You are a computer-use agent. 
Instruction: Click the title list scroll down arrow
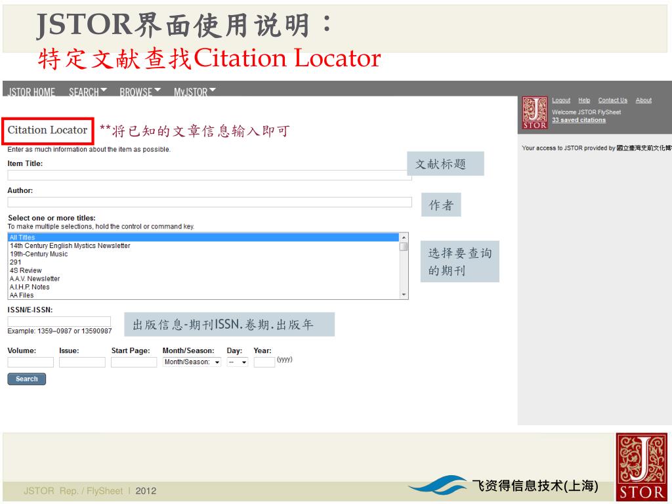pos(404,295)
